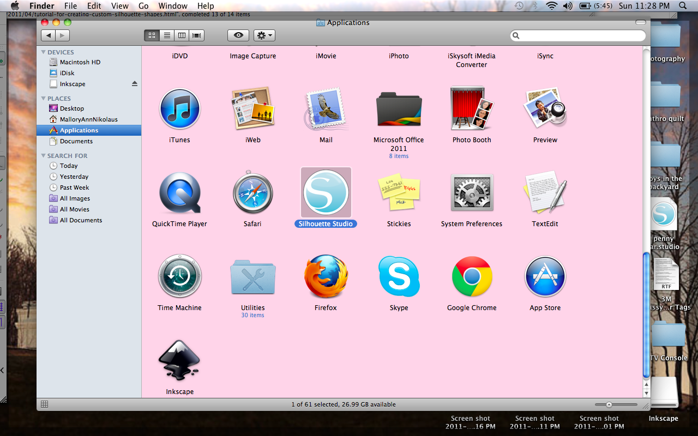
Task: Switch to column view
Action: click(182, 35)
